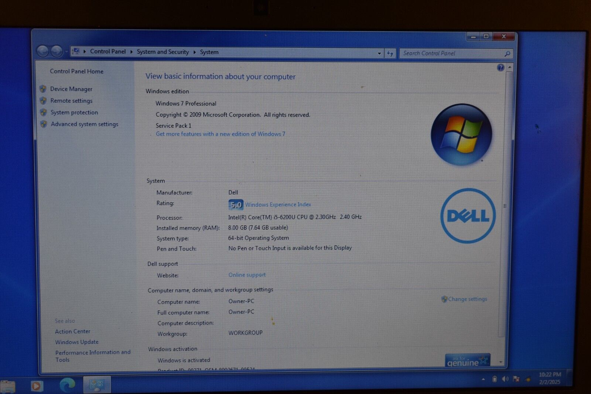Viewport: 591px width, 394px height.
Task: Open Get more features with new edition link
Action: tap(221, 134)
